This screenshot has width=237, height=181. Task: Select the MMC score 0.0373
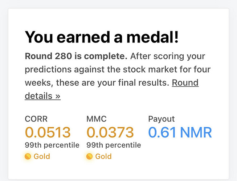(110, 132)
